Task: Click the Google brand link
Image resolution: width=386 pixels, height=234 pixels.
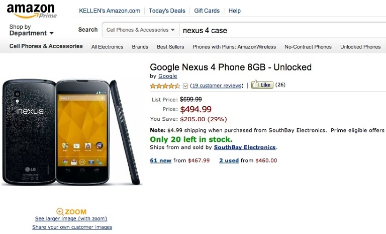Action: (167, 76)
